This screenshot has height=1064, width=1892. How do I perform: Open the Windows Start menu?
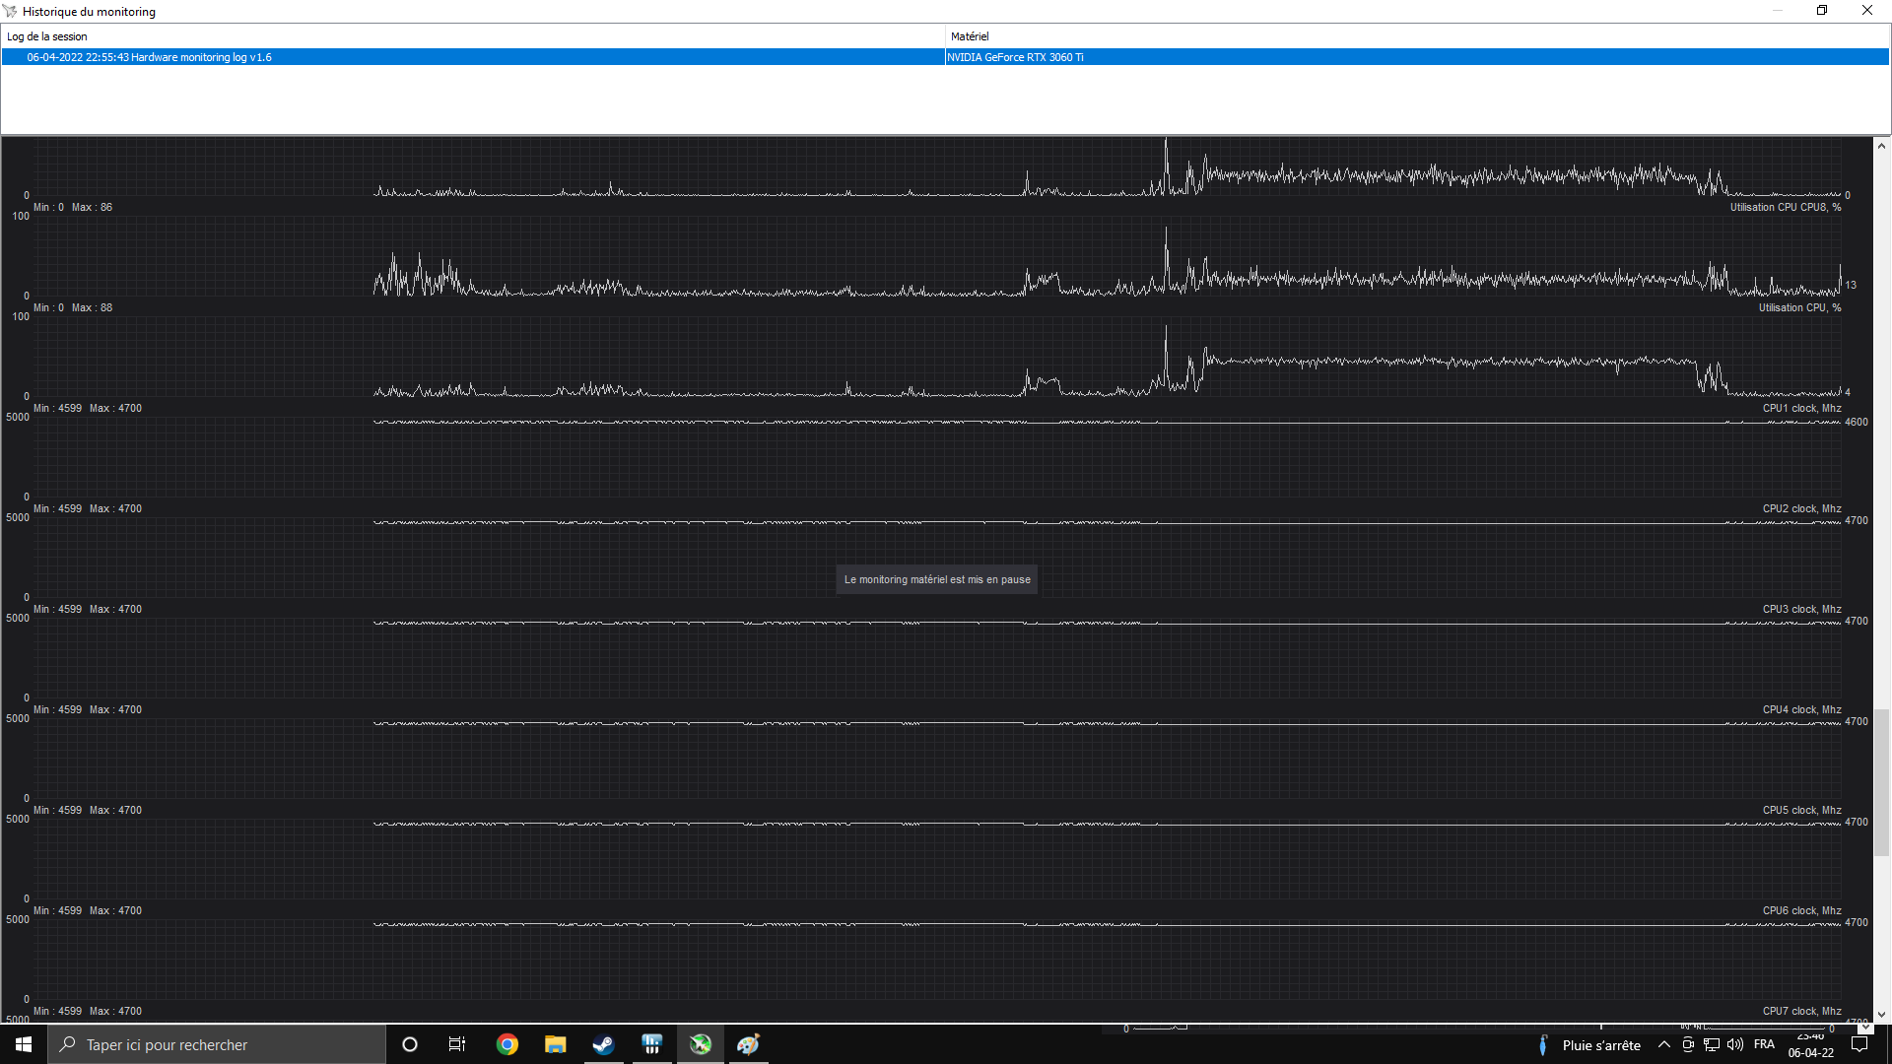[x=24, y=1044]
